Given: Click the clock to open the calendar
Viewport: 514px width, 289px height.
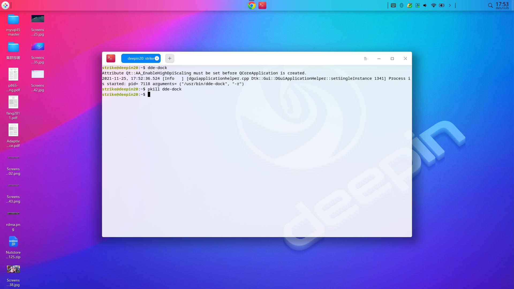Looking at the screenshot, I should click(502, 5).
